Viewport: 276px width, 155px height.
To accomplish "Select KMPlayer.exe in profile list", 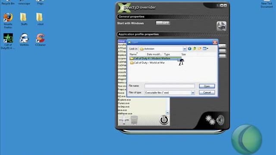I will click(125, 114).
